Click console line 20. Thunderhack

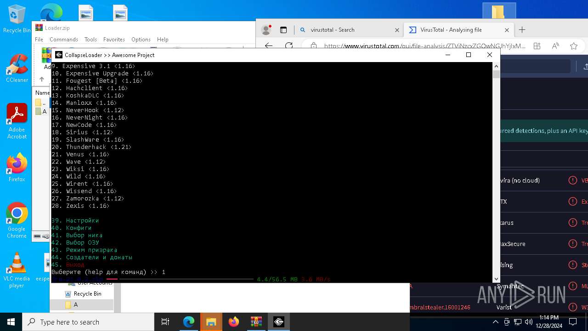pyautogui.click(x=91, y=147)
